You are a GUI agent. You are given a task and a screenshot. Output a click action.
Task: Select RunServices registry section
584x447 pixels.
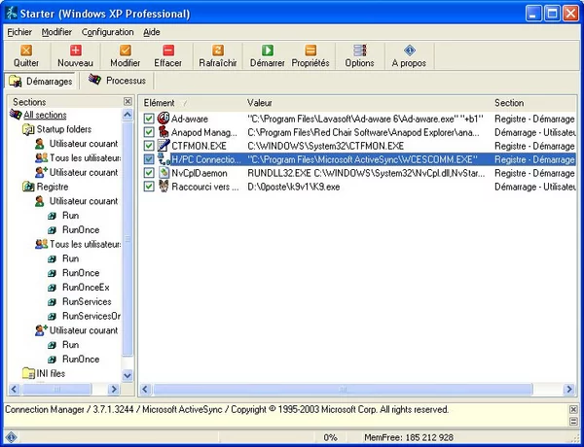pos(87,301)
